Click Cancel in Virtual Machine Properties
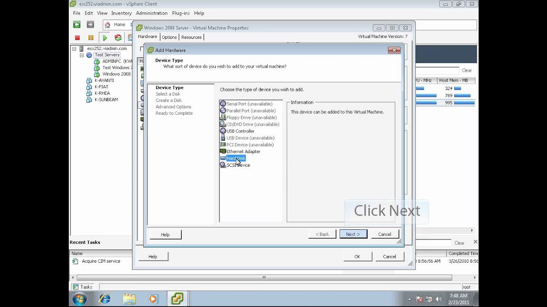The height and width of the screenshot is (307, 547). [x=389, y=256]
